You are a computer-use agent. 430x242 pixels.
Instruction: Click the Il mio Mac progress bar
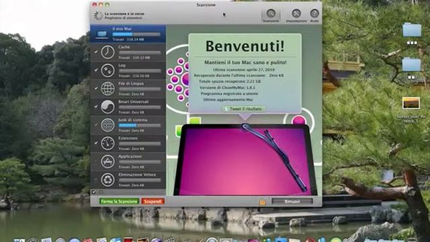point(136,34)
